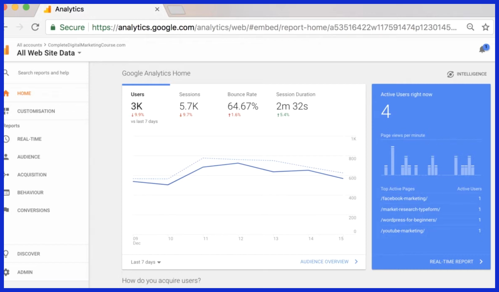
Task: Open the notifications bell
Action: (482, 50)
